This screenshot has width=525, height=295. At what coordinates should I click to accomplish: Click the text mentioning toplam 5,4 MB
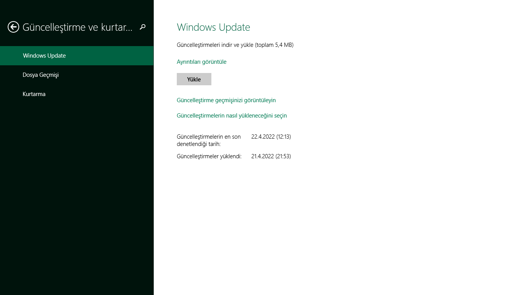point(235,45)
